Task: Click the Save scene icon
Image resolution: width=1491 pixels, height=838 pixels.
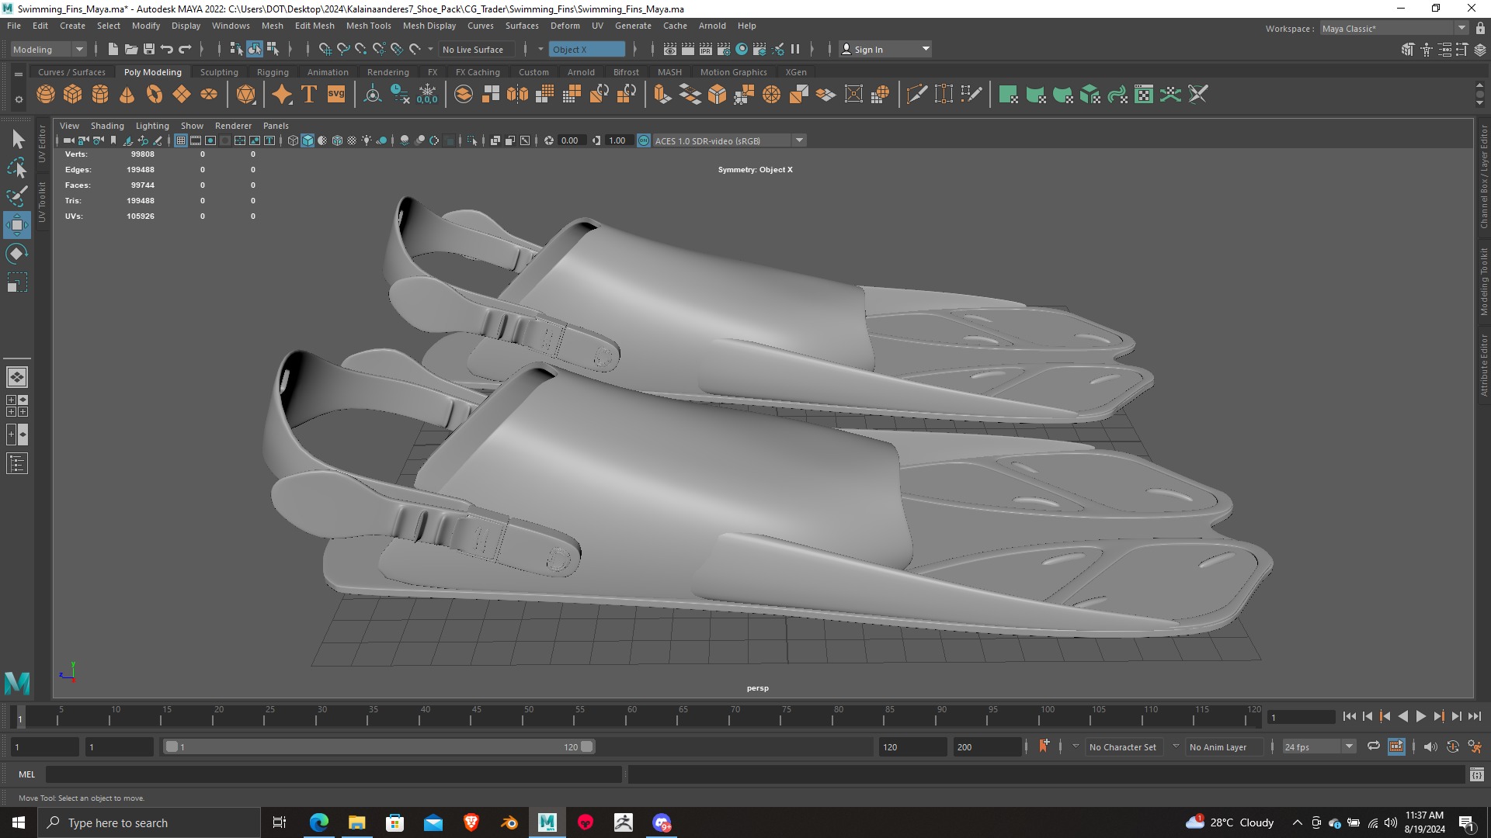Action: pyautogui.click(x=149, y=49)
